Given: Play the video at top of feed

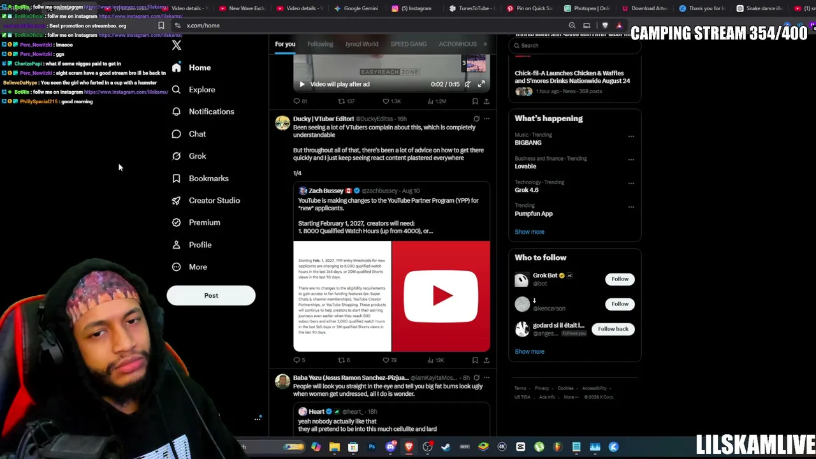Looking at the screenshot, I should click(x=302, y=84).
